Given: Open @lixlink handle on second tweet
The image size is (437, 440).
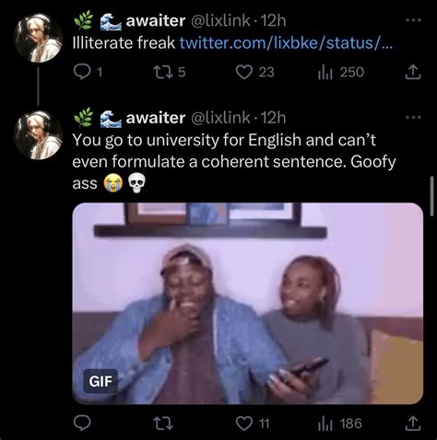Looking at the screenshot, I should pos(220,118).
